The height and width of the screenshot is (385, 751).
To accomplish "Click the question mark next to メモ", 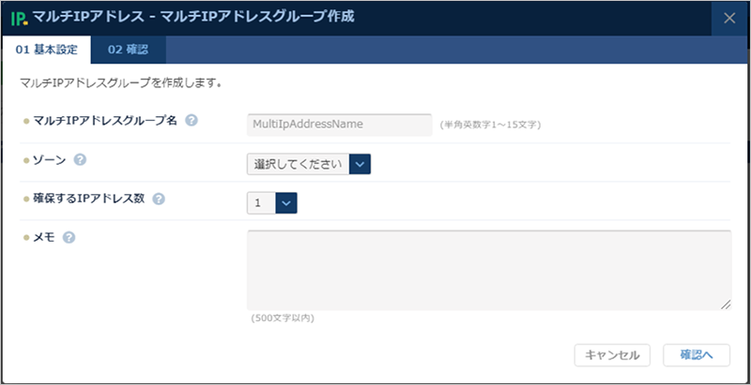I will [69, 237].
